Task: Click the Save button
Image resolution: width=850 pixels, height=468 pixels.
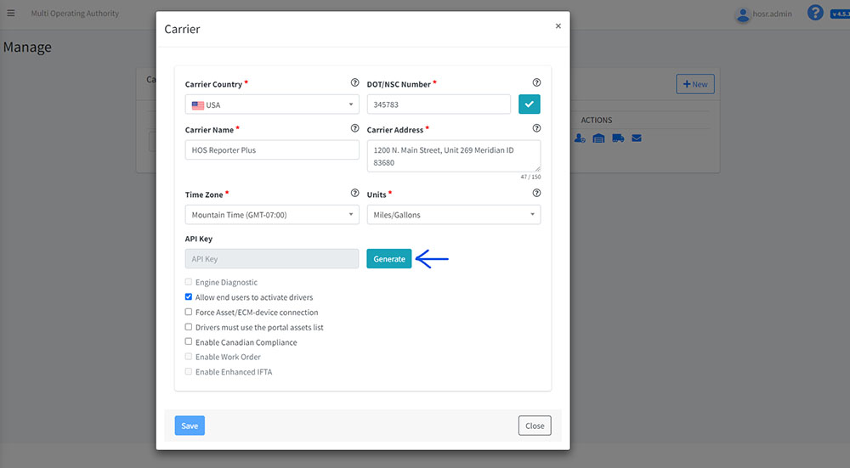Action: pos(190,426)
